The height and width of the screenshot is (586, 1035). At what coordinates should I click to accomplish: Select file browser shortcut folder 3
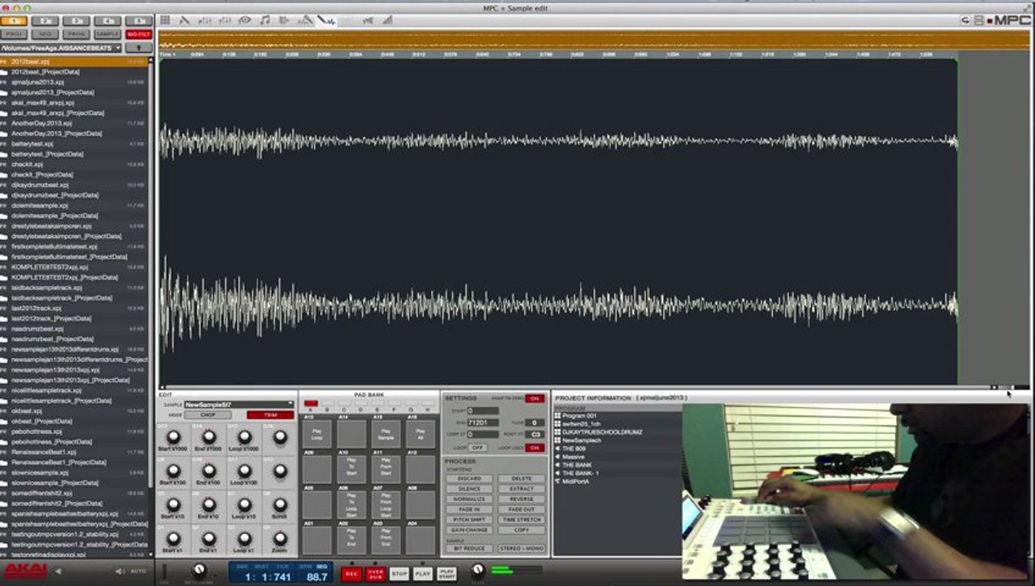point(76,20)
